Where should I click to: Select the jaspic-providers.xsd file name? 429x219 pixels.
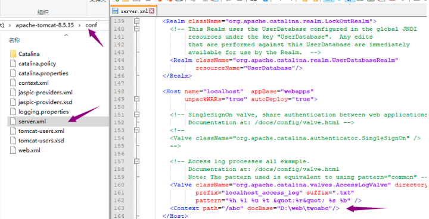tap(45, 102)
